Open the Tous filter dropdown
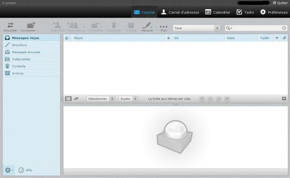 coord(197,28)
